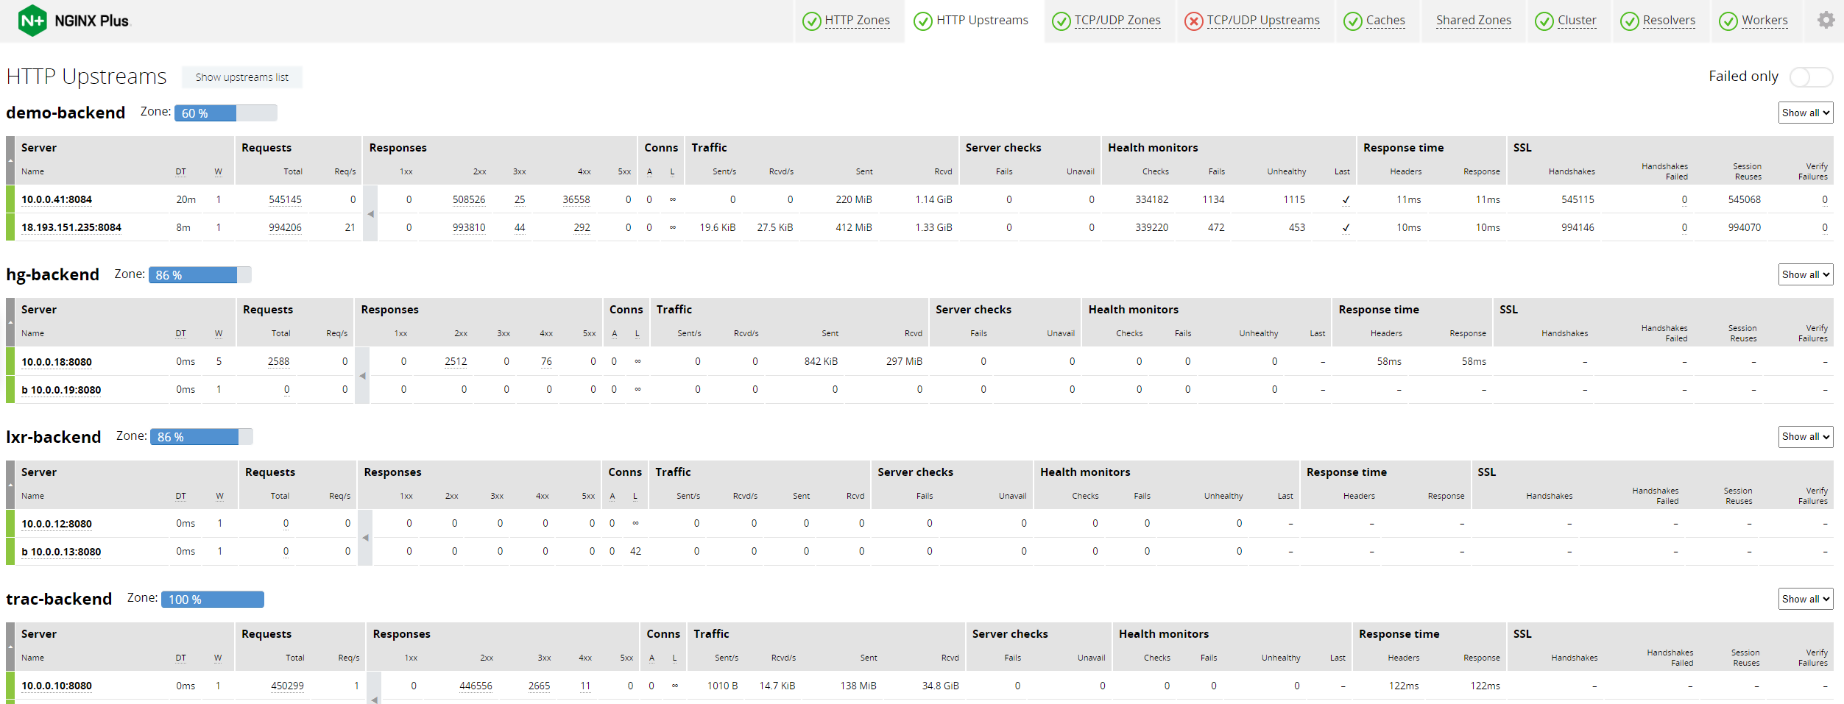This screenshot has height=704, width=1844.
Task: Switch to the Shared Zones tab
Action: (1473, 21)
